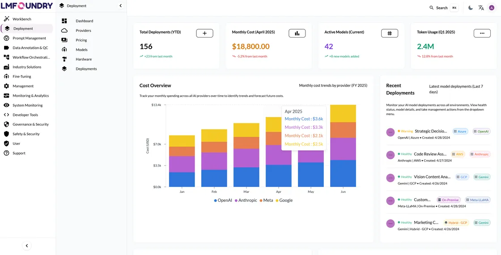This screenshot has height=255, width=501.
Task: Click the AWS tag on Code Review row
Action: pyautogui.click(x=458, y=154)
